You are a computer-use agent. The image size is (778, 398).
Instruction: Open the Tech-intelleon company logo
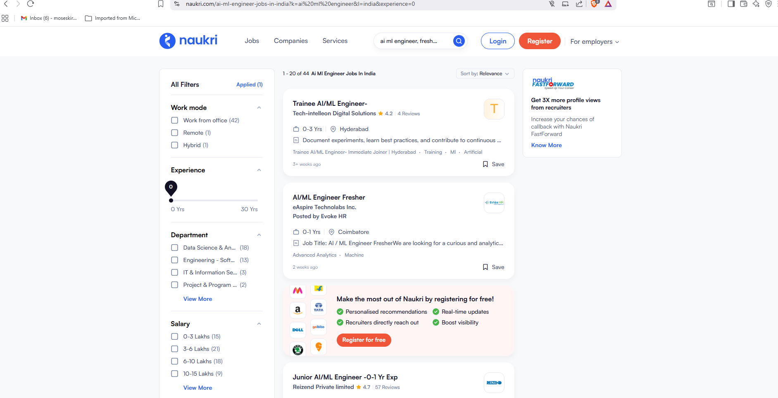494,109
